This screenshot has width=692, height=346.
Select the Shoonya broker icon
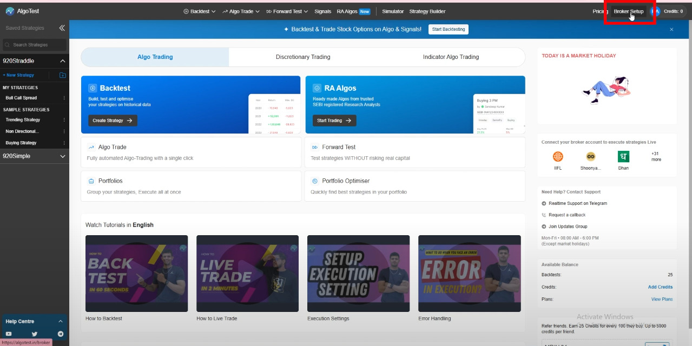(591, 157)
